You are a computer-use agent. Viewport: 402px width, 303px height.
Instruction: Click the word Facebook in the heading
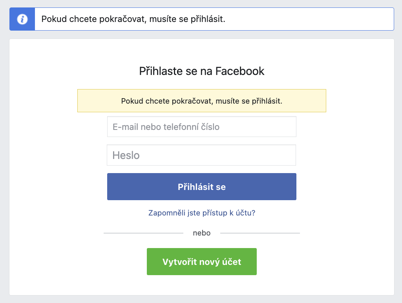[239, 71]
